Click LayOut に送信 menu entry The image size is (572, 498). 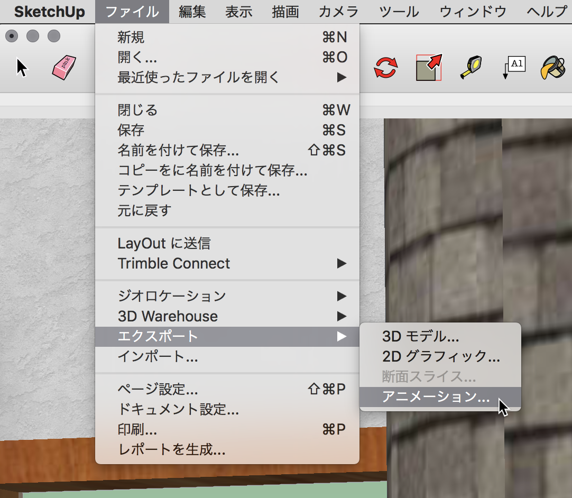click(164, 243)
